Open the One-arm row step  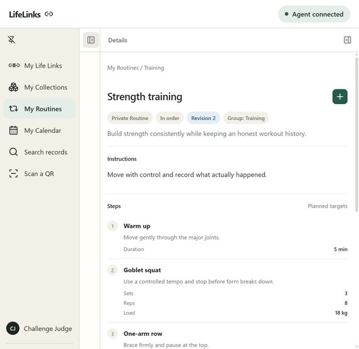click(x=143, y=334)
